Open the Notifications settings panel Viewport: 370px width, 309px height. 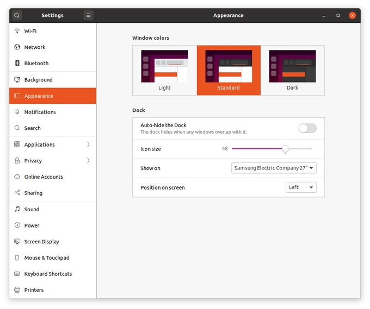pos(53,112)
